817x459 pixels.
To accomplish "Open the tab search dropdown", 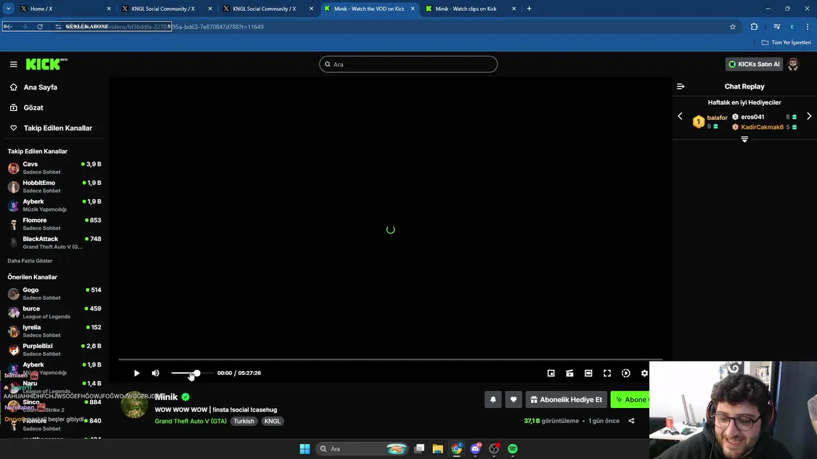I will pyautogui.click(x=8, y=9).
